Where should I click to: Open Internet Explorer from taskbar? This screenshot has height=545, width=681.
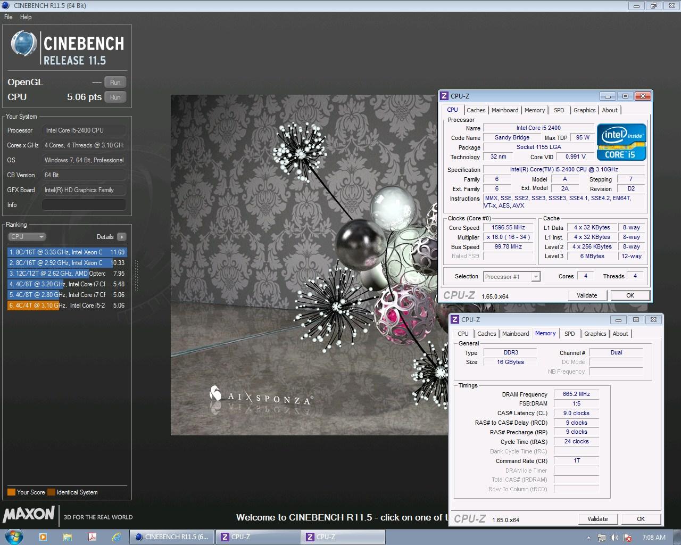point(116,537)
